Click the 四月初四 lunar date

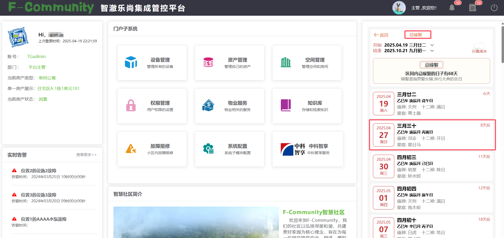[x=407, y=189]
